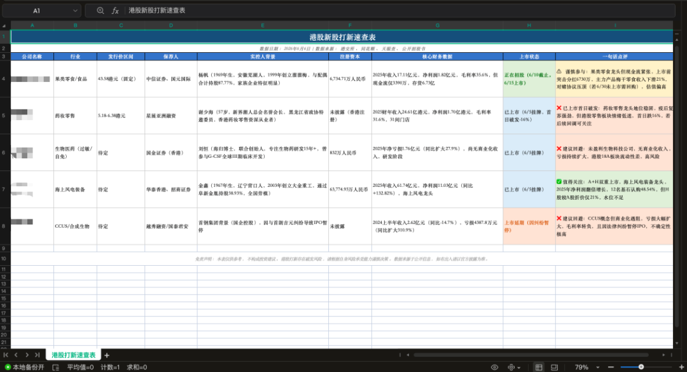Click the 上市延期 status cell

click(x=529, y=226)
